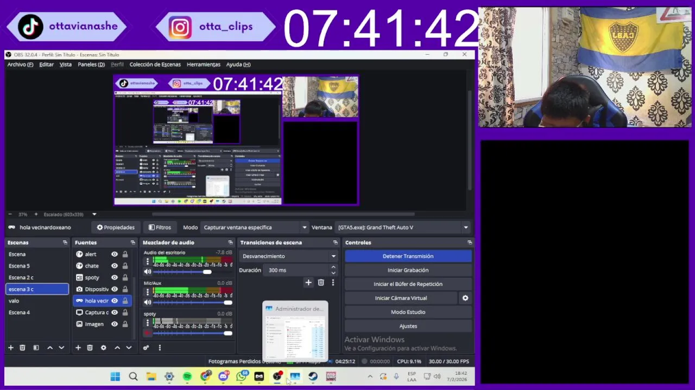Image resolution: width=695 pixels, height=390 pixels.
Task: Click Iniciar Grabación button
Action: (x=408, y=270)
